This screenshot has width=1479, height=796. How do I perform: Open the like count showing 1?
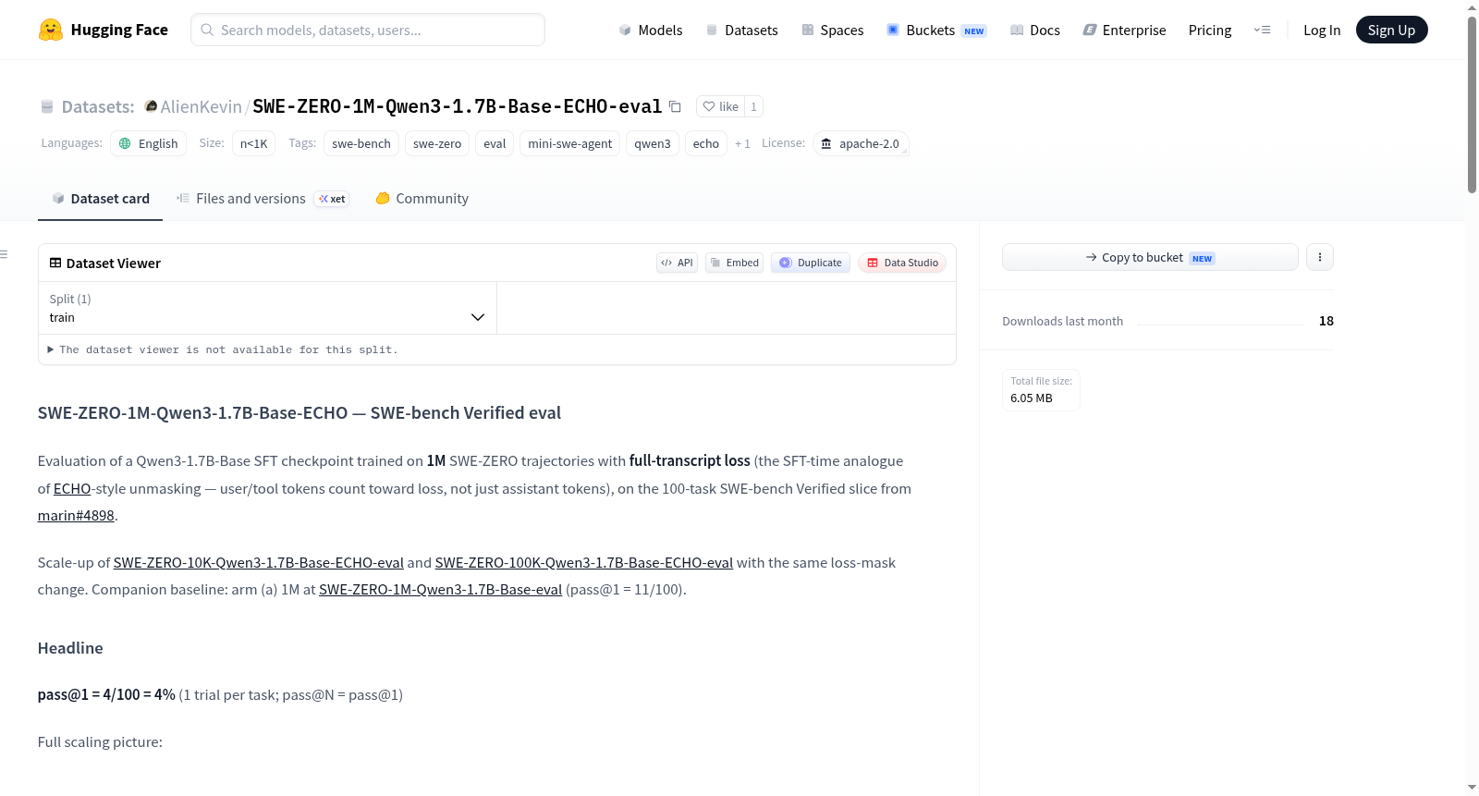tap(753, 106)
